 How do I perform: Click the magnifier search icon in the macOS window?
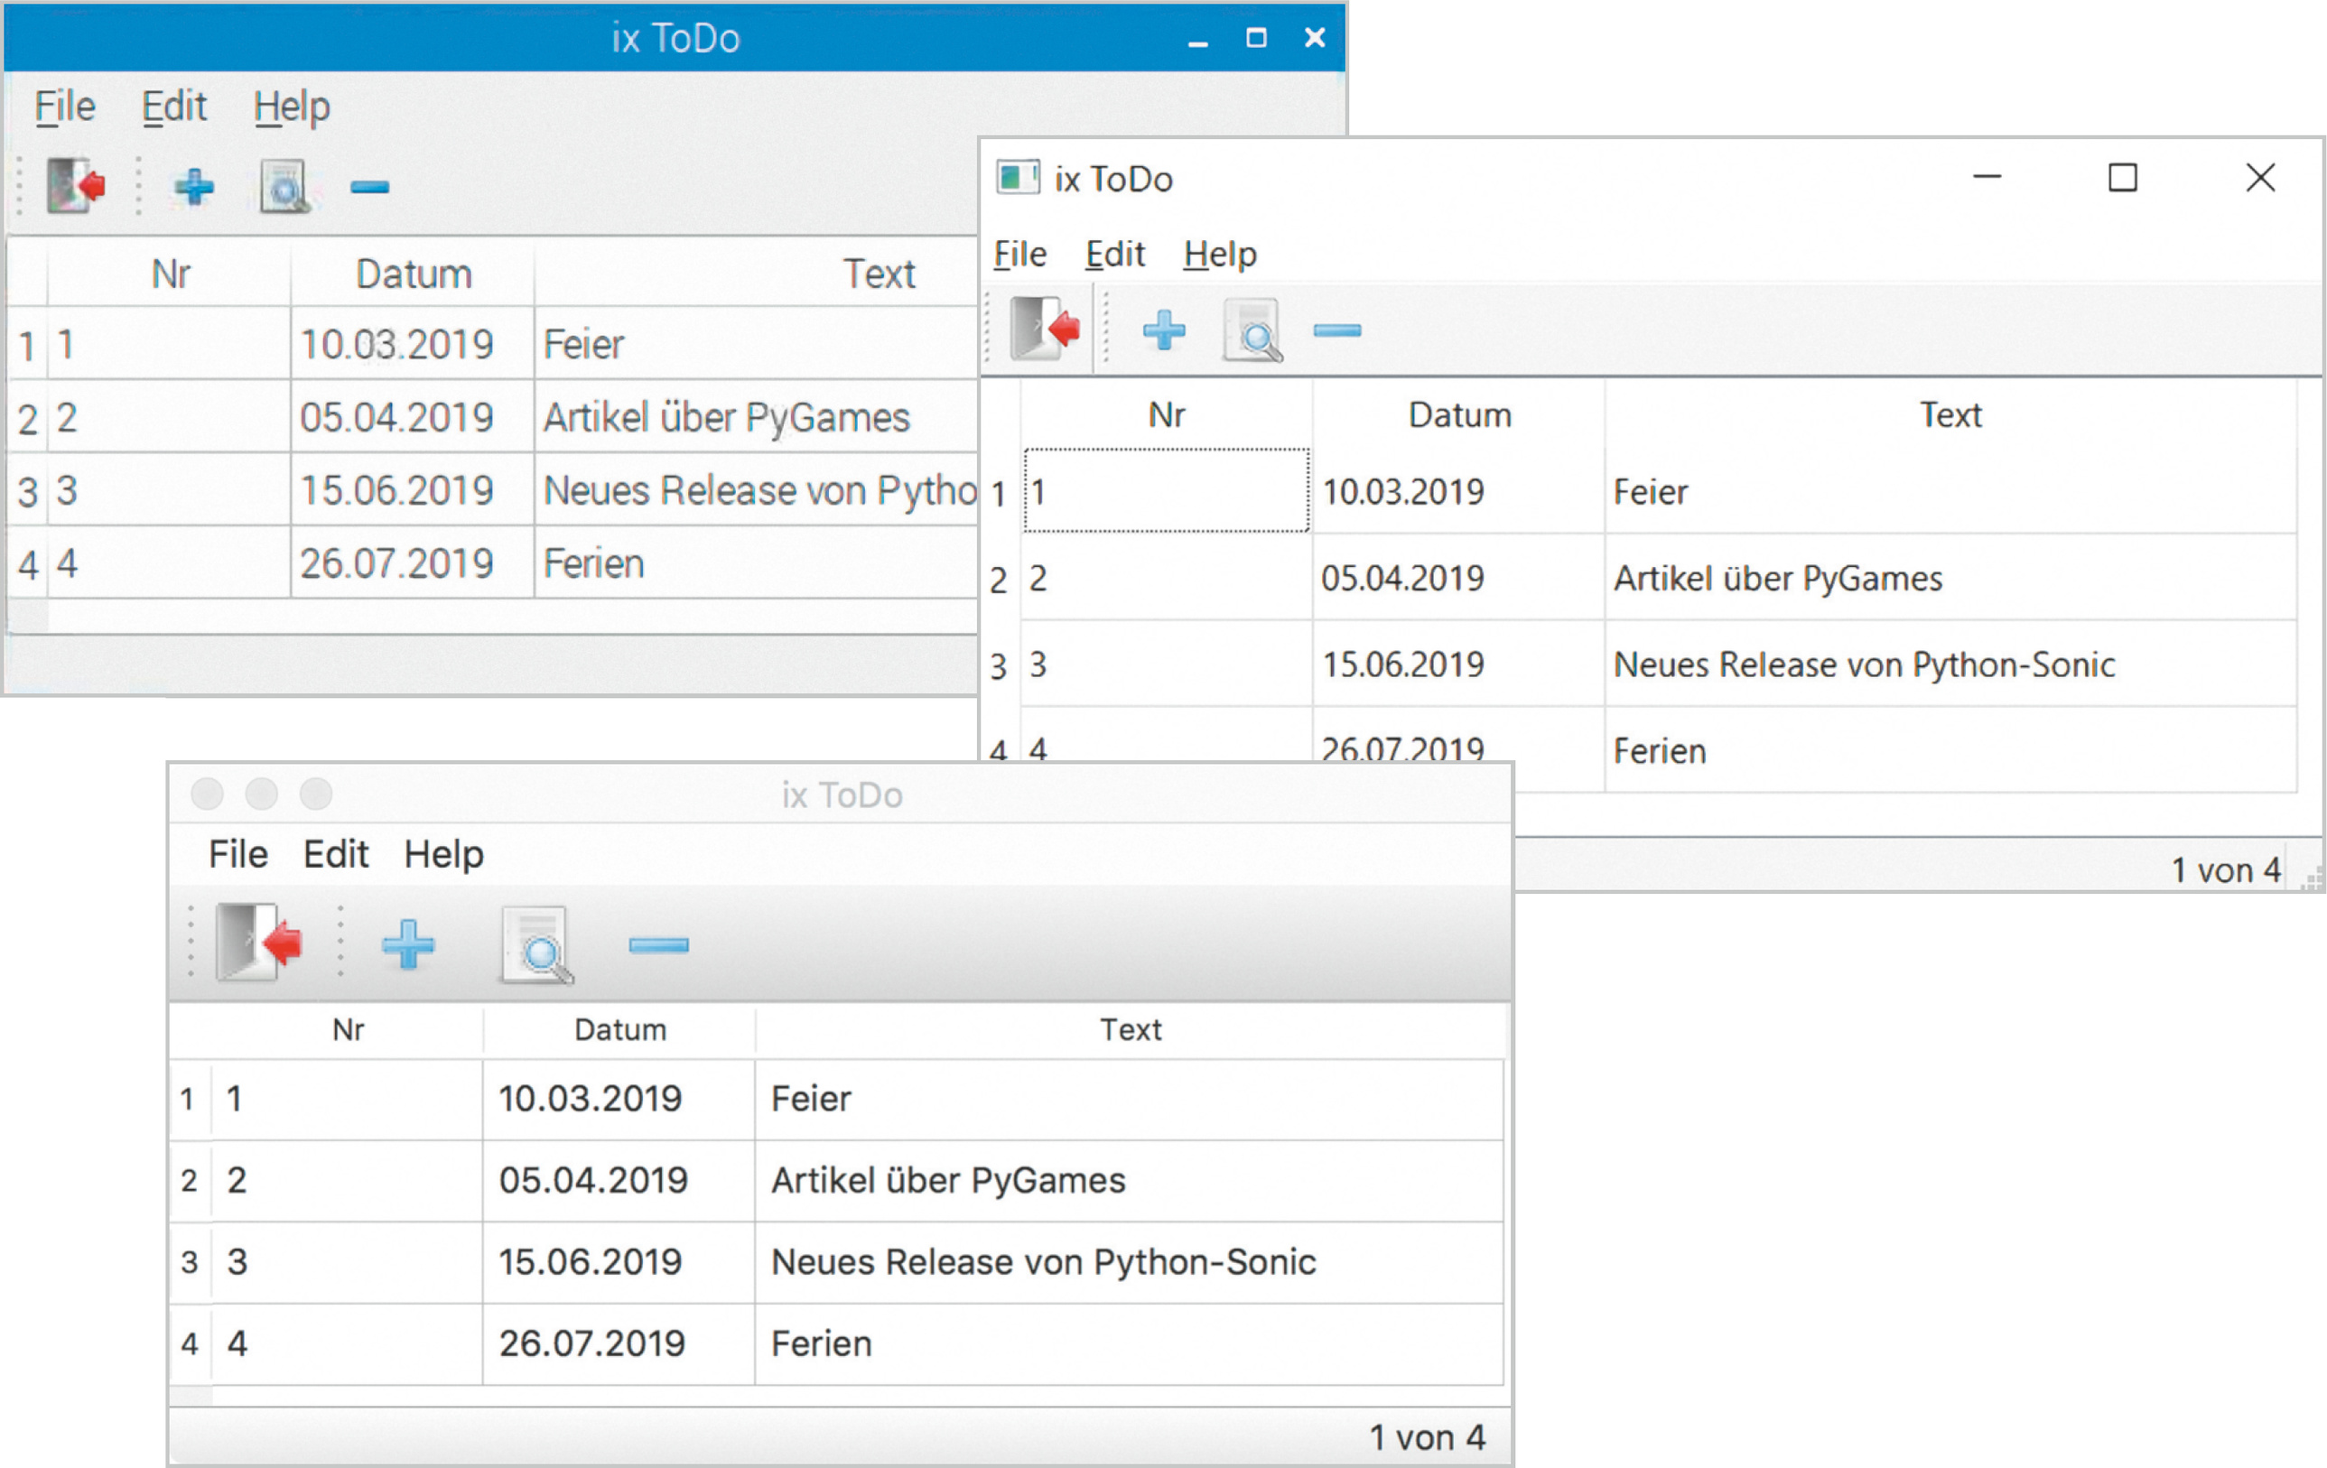pyautogui.click(x=537, y=946)
